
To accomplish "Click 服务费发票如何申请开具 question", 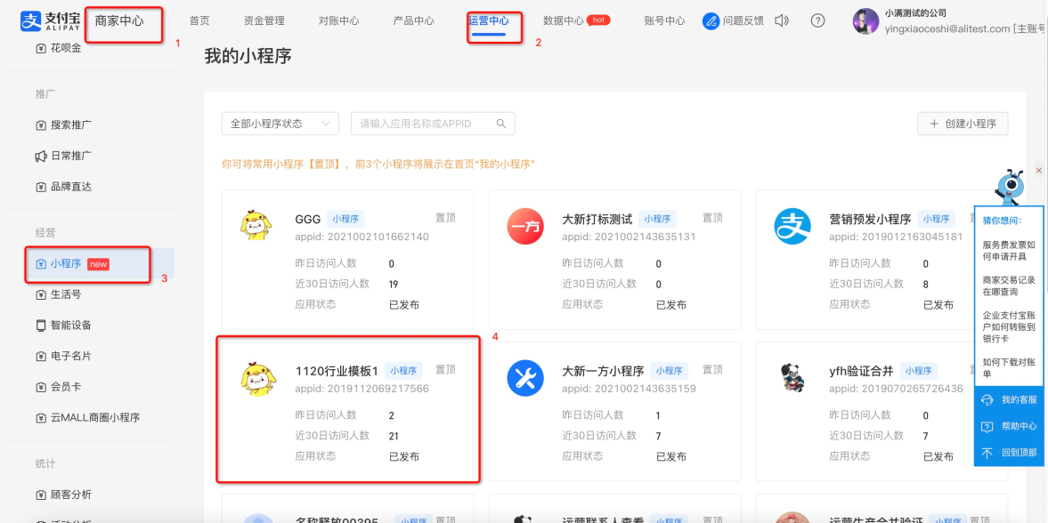I will tap(1009, 251).
